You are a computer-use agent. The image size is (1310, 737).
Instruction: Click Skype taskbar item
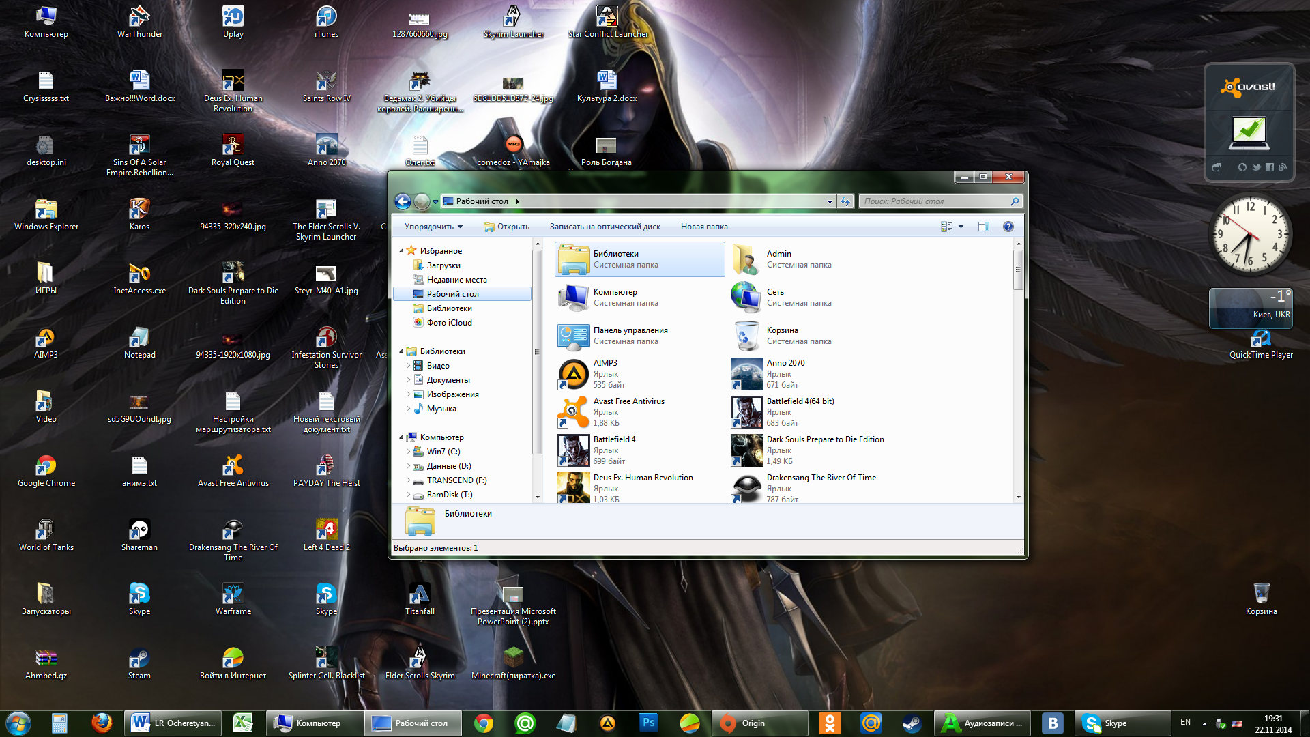1122,723
